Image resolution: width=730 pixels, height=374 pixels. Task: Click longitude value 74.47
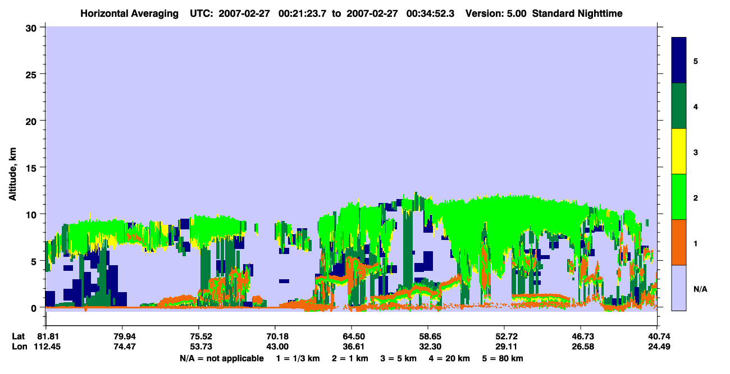[x=122, y=347]
